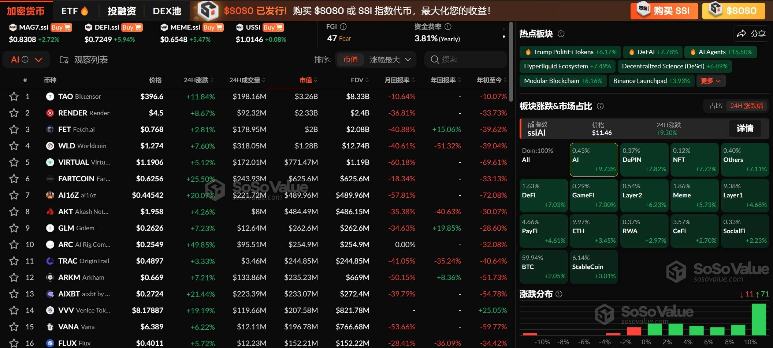Viewport: 773px width, 348px height.
Task: Click ETF flame icon
Action: (x=85, y=11)
